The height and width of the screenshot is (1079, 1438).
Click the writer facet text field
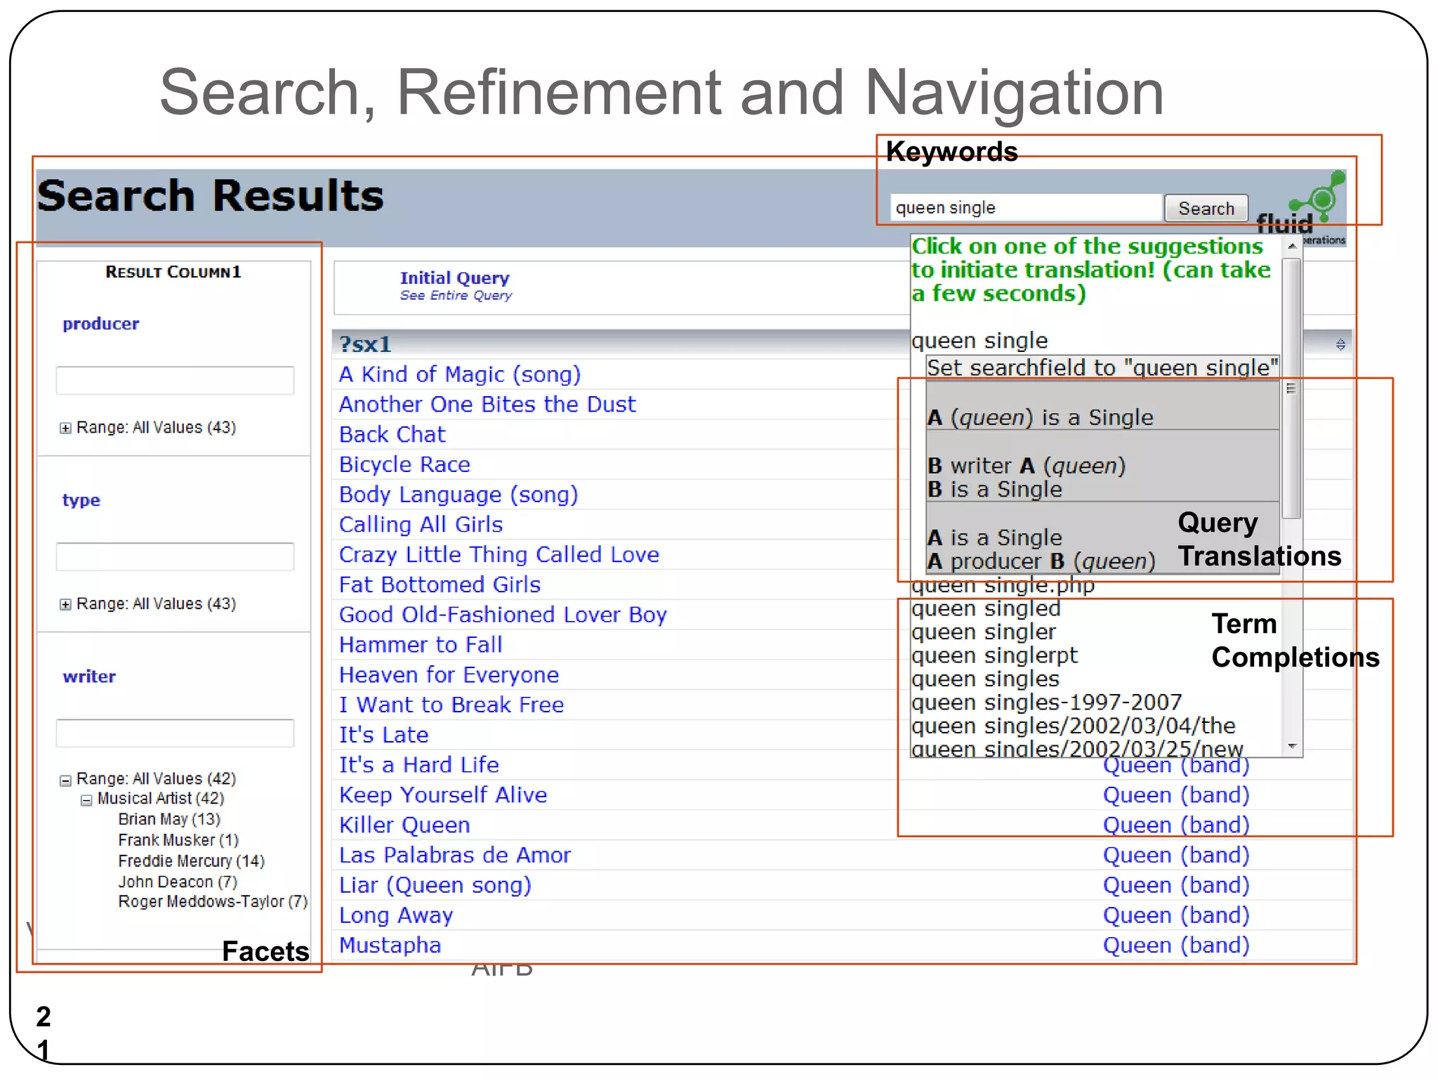175,733
